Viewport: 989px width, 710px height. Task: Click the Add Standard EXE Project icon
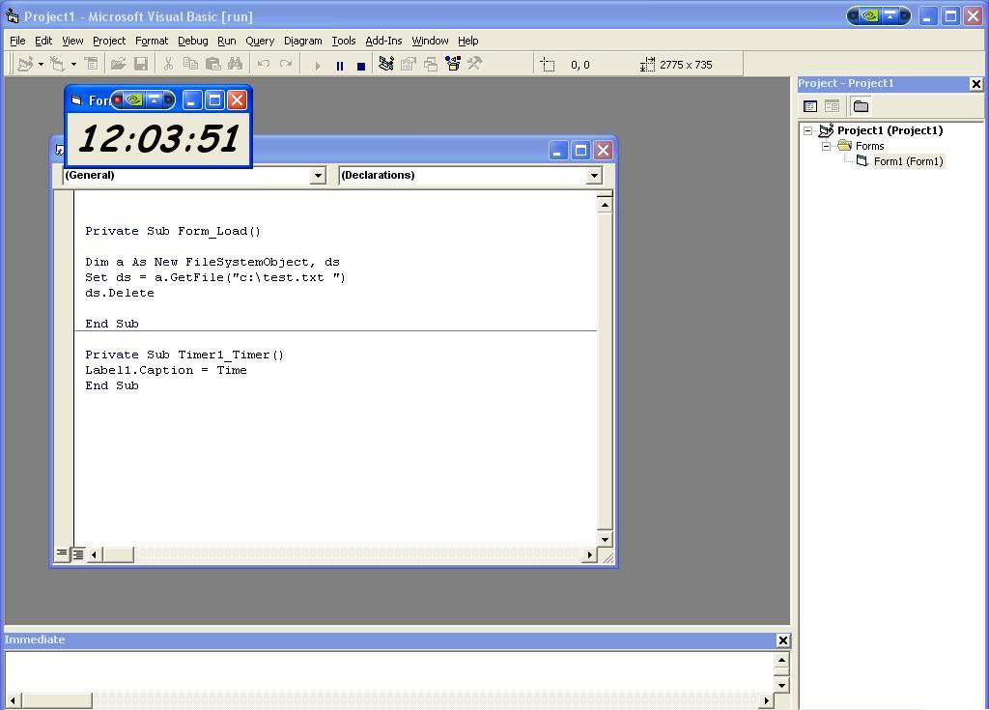click(25, 64)
